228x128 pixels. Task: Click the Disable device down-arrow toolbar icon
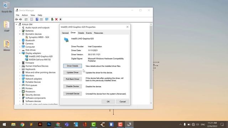click(61, 19)
